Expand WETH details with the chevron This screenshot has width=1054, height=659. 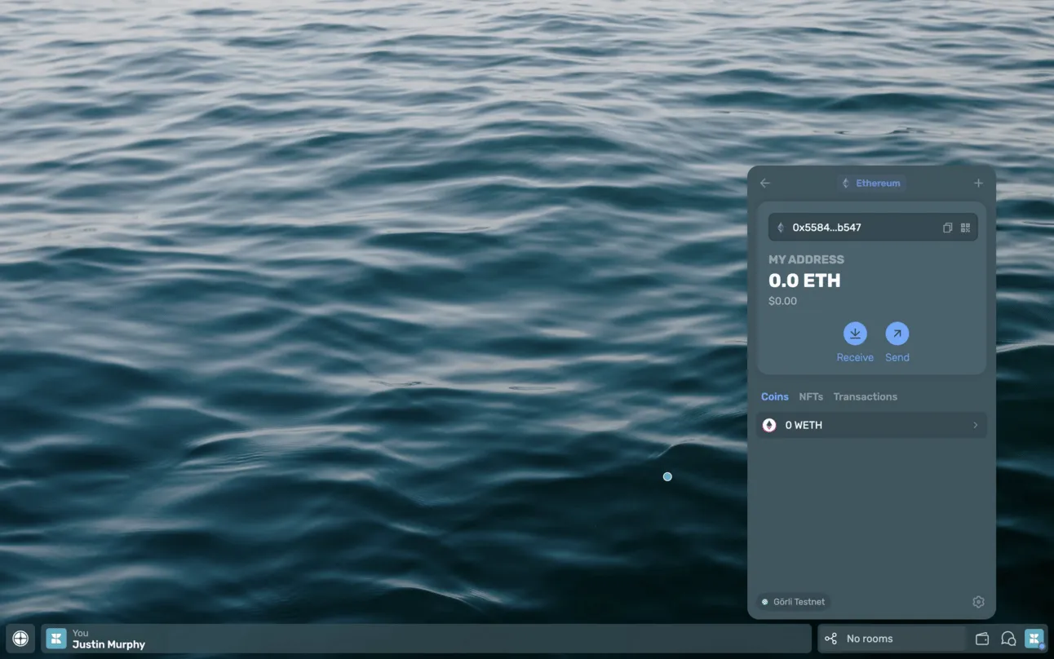pos(976,425)
